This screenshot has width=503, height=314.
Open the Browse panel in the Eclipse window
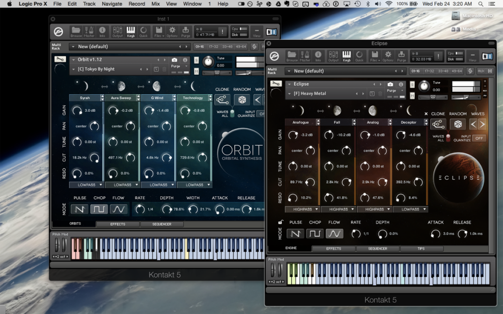292,56
